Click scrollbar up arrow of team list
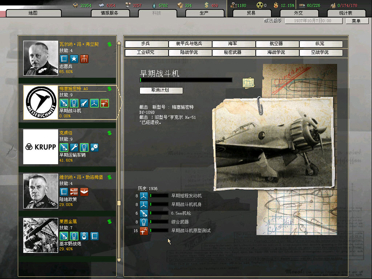 [119, 43]
